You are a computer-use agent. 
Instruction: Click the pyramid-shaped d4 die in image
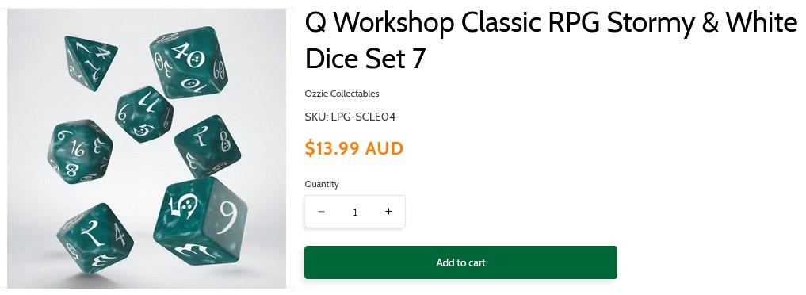(90, 62)
